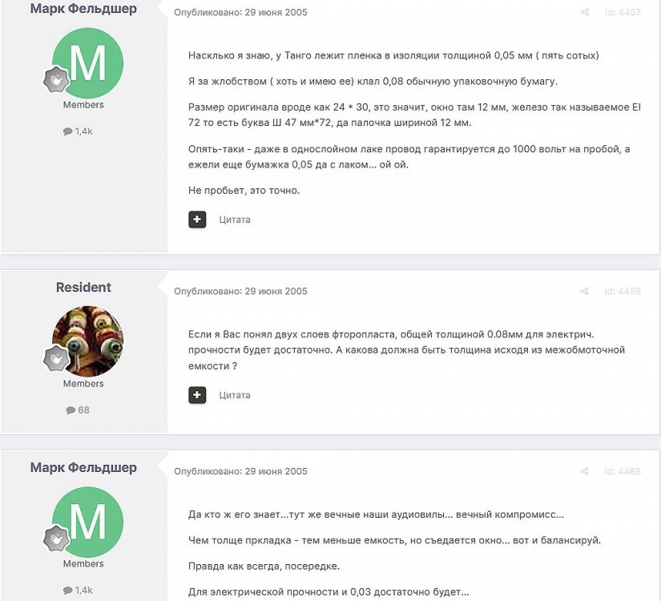Click the rank badge on Resident's avatar
This screenshot has height=601, width=661.
pyautogui.click(x=56, y=357)
